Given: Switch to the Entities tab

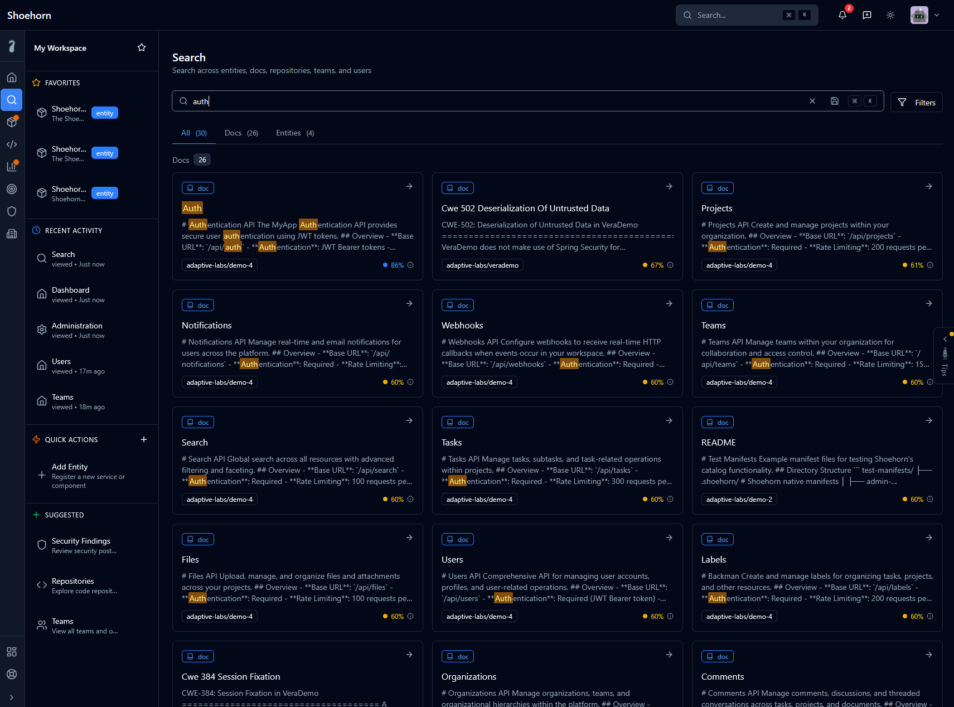Looking at the screenshot, I should [x=294, y=133].
